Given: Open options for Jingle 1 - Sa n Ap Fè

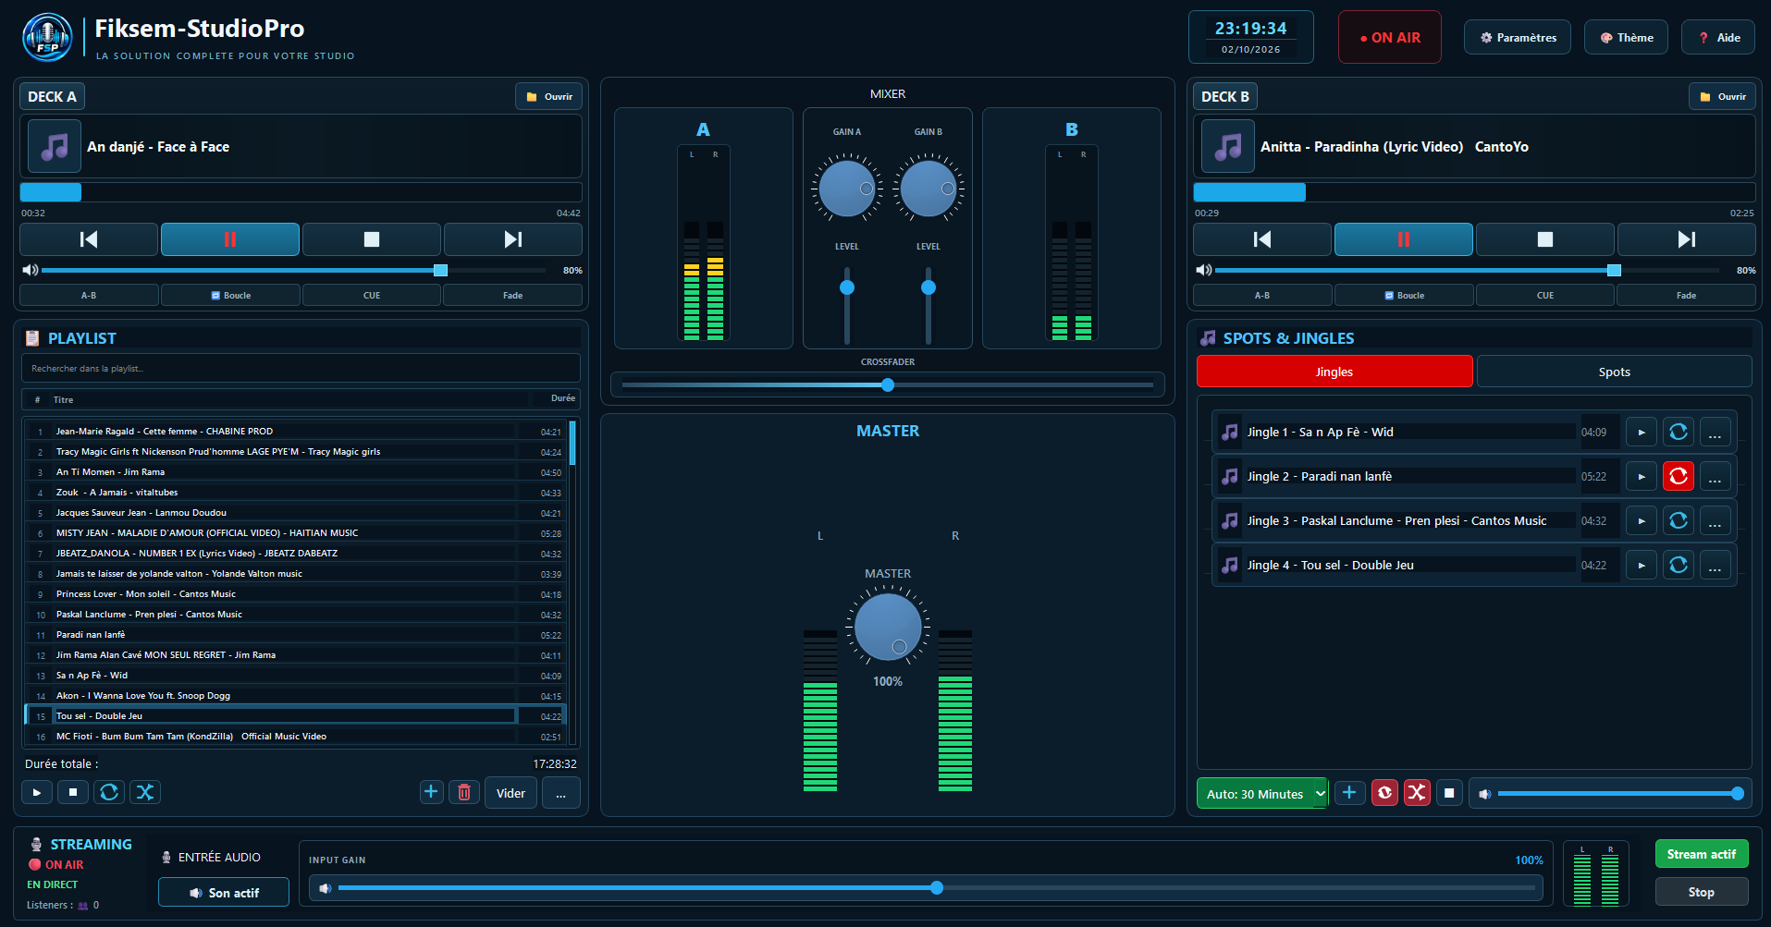Looking at the screenshot, I should click(x=1715, y=432).
